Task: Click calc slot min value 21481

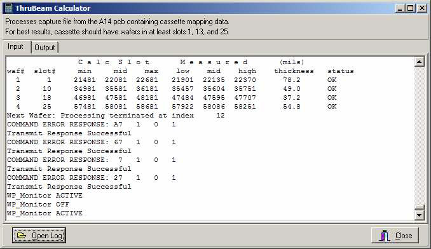Action: pyautogui.click(x=85, y=80)
